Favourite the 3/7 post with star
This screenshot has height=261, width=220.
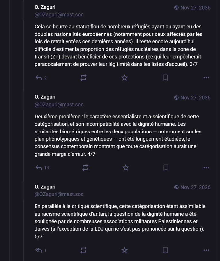[x=124, y=78]
